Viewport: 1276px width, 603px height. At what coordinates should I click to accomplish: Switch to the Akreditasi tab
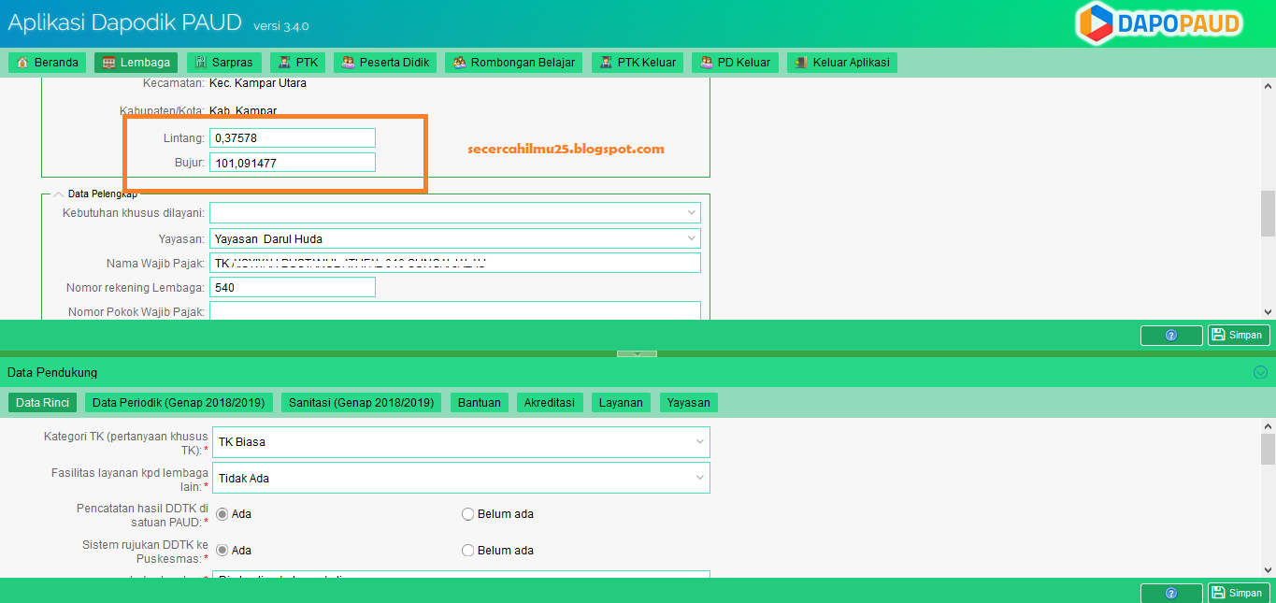(x=550, y=403)
